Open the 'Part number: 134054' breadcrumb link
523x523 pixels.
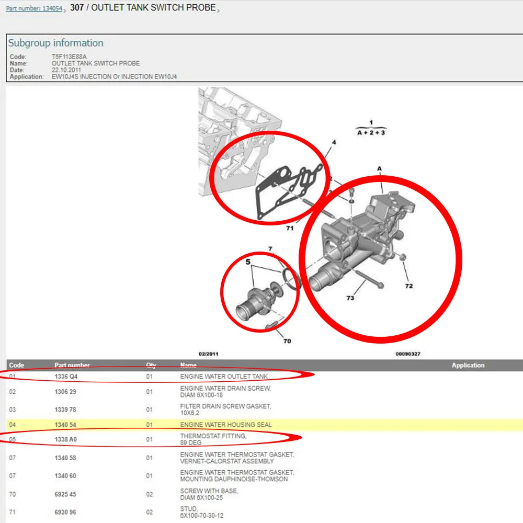[x=34, y=8]
